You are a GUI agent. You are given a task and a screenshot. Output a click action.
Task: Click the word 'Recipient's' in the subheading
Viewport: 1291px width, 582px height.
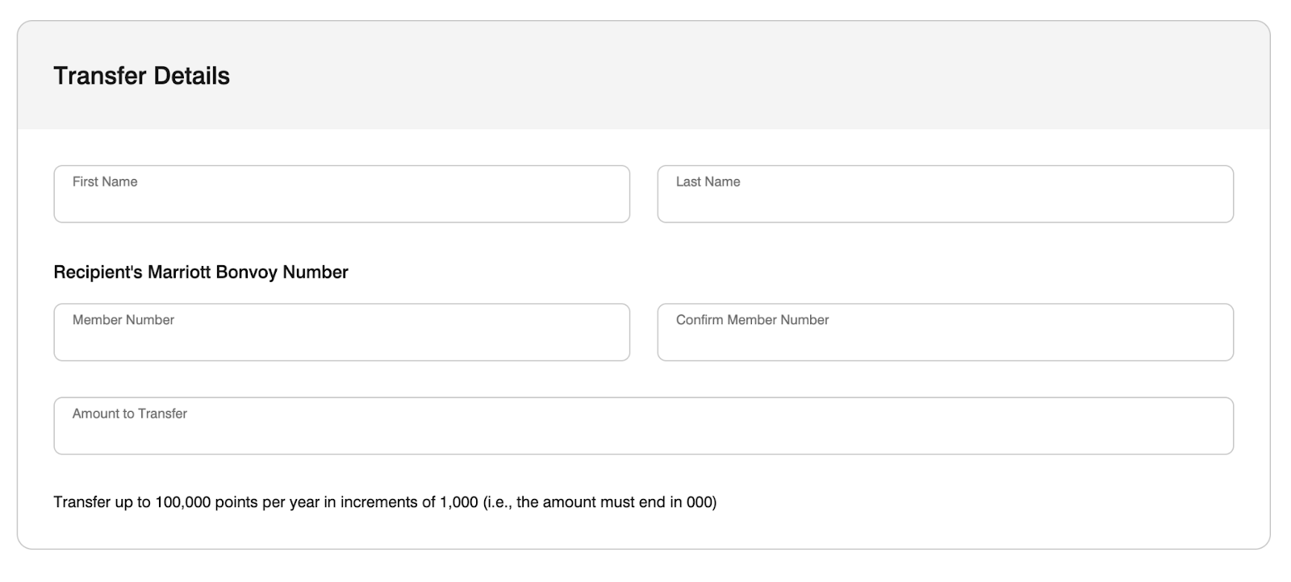[x=98, y=272]
